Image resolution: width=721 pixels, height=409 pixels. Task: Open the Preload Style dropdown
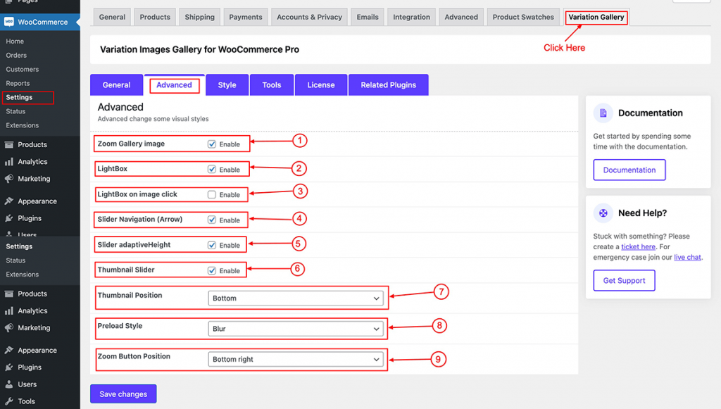pos(296,329)
